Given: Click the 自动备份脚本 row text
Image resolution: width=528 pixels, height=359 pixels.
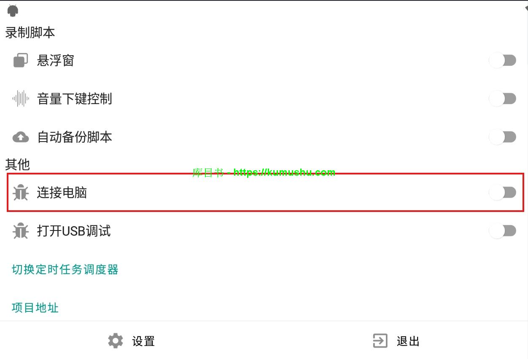Looking at the screenshot, I should tap(75, 137).
